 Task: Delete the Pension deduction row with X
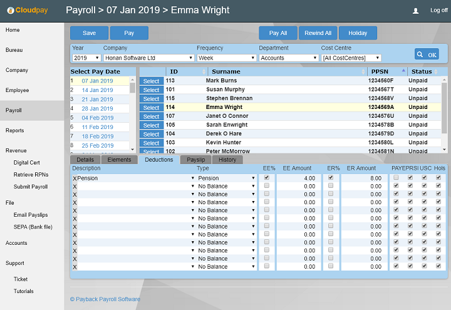75,178
